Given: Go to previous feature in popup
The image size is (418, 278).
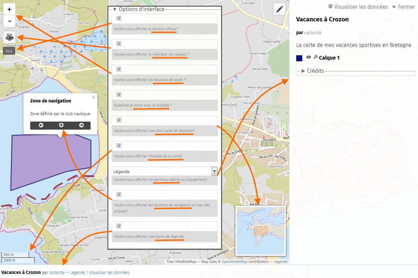Looking at the screenshot, I should point(41,125).
